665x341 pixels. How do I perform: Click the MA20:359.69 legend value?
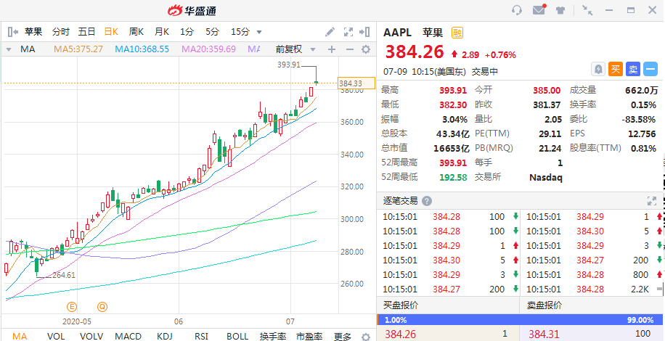pyautogui.click(x=208, y=49)
